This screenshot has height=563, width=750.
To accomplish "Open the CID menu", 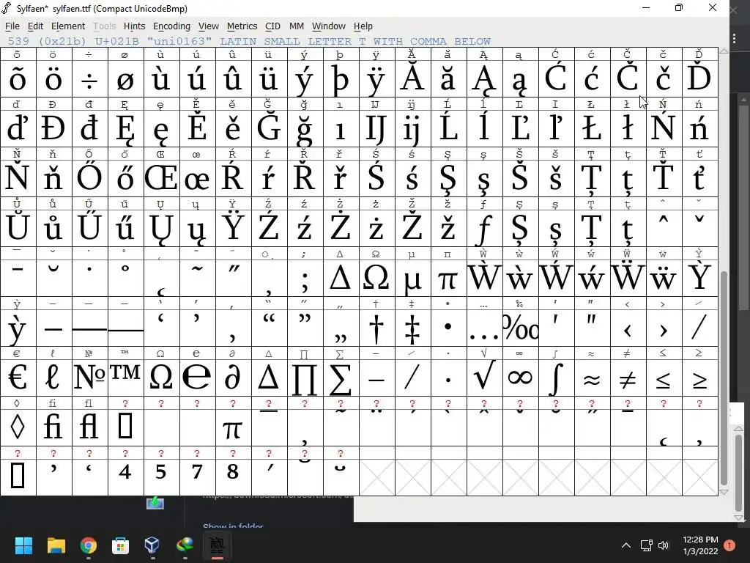I will click(272, 26).
